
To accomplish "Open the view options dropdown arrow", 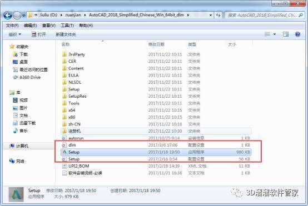I will (275, 34).
